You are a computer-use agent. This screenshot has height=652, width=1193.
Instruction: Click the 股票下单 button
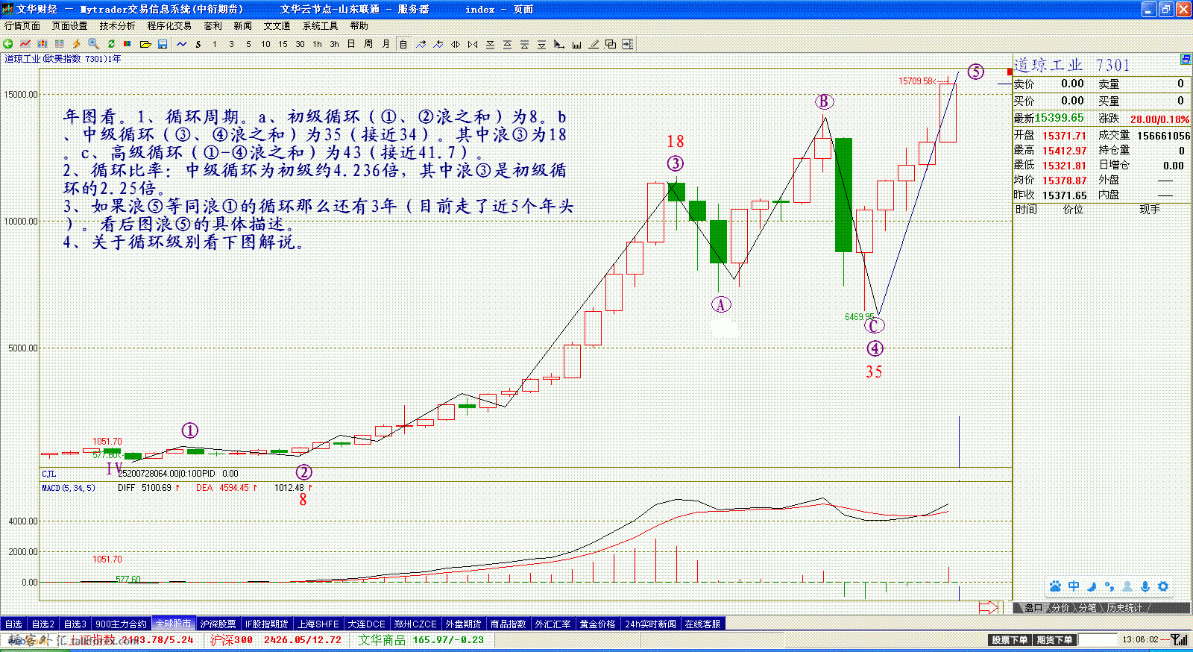click(x=1010, y=640)
